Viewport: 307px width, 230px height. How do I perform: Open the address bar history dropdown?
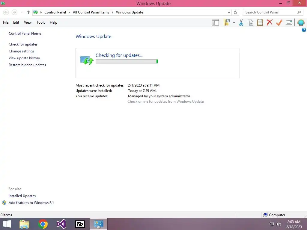click(x=229, y=12)
